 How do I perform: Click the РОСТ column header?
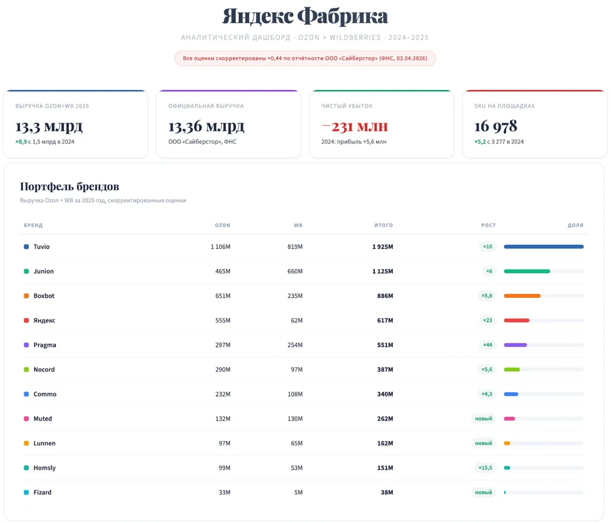pos(488,225)
